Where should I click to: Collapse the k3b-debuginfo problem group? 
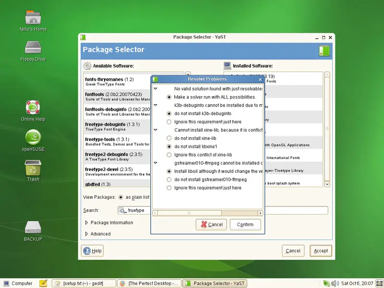click(x=156, y=105)
